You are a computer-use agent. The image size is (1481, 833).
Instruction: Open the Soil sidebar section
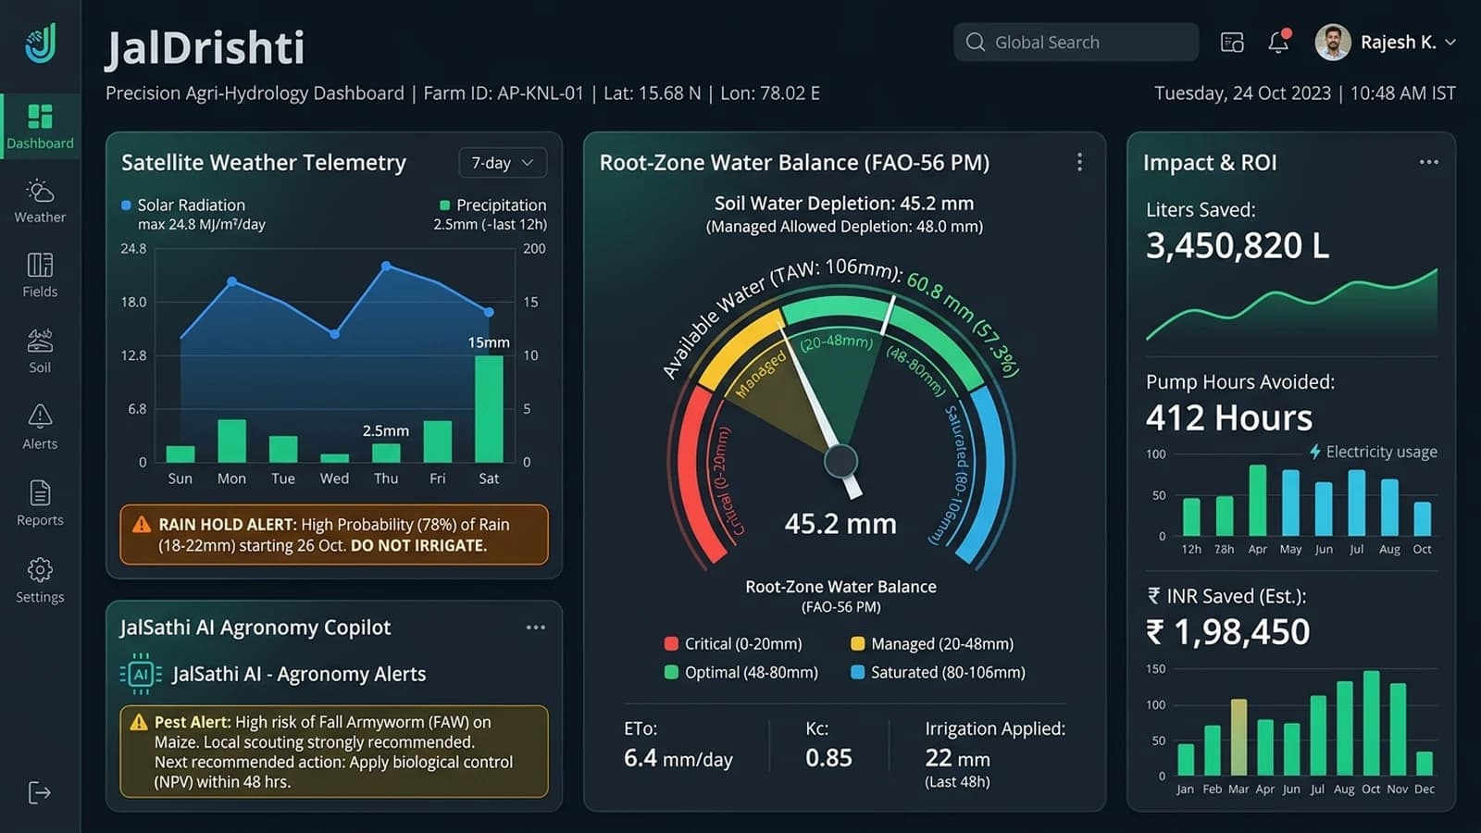tap(40, 351)
